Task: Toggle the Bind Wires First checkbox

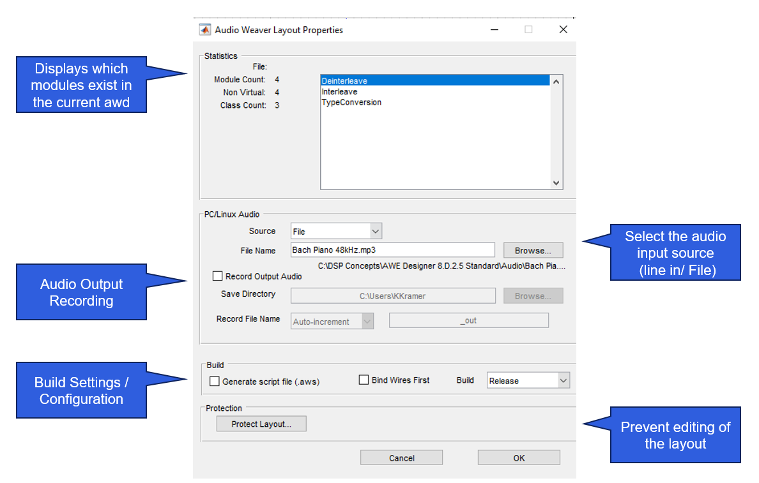Action: coord(364,380)
